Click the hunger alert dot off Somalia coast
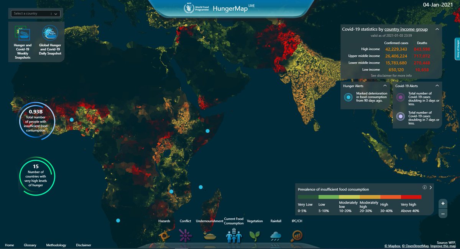Viewport: 460px width, 249px height. click(x=207, y=131)
